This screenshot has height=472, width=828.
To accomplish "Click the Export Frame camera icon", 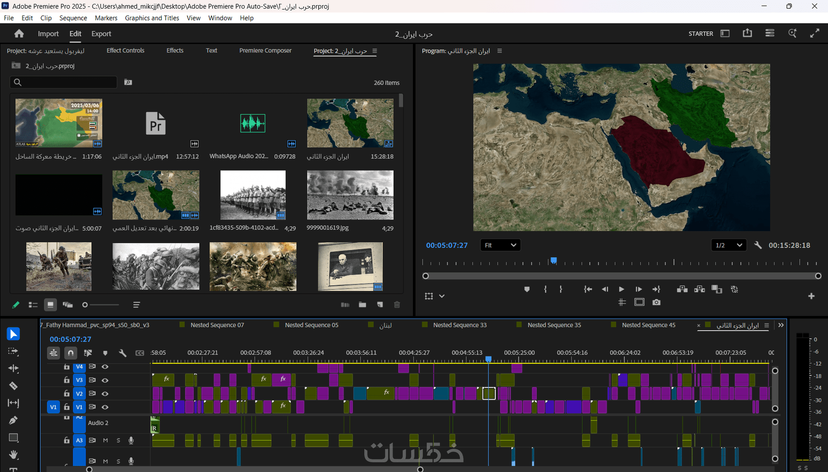I will pos(657,302).
